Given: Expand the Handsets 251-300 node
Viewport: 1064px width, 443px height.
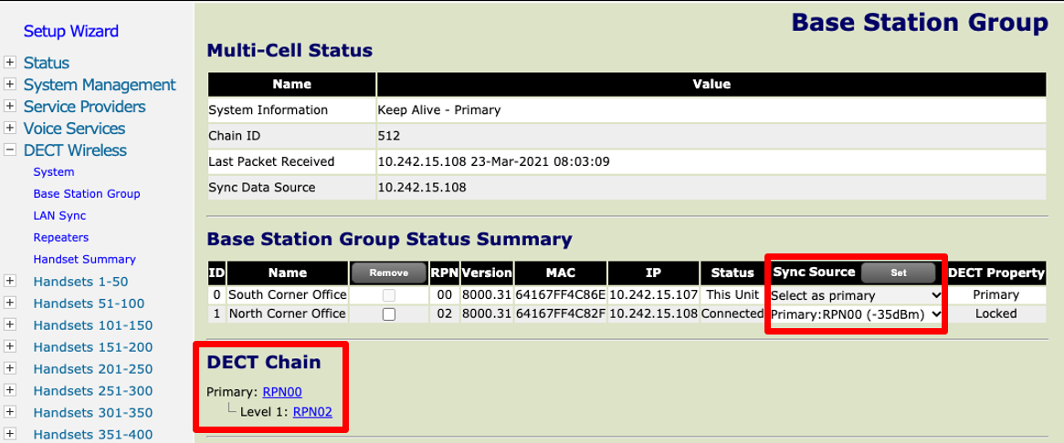Looking at the screenshot, I should pyautogui.click(x=10, y=390).
